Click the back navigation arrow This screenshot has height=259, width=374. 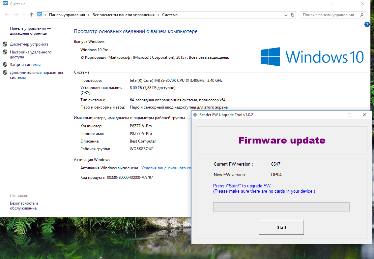coord(7,15)
